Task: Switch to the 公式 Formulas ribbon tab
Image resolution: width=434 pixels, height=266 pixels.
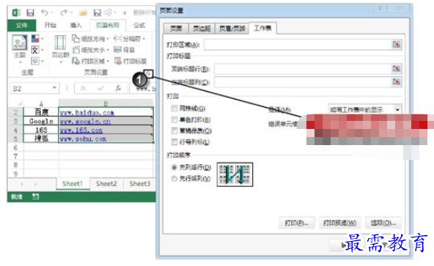Action: click(139, 25)
